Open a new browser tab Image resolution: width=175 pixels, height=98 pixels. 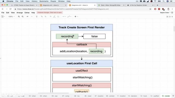point(157,5)
